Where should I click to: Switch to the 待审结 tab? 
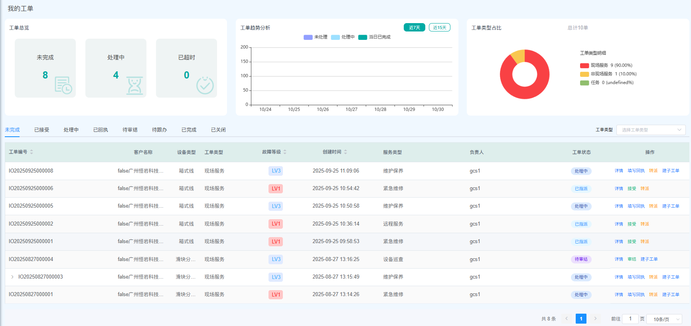point(130,130)
